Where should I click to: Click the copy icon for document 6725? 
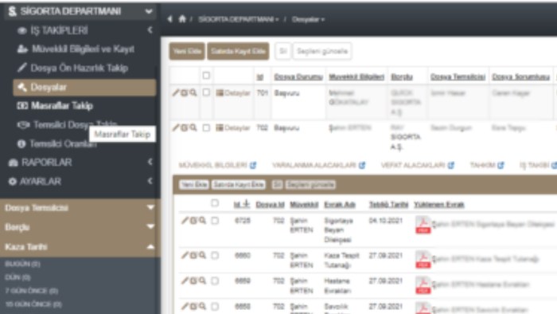(x=193, y=221)
